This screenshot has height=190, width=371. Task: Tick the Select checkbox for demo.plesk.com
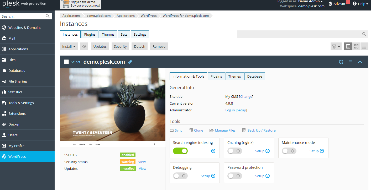66,62
